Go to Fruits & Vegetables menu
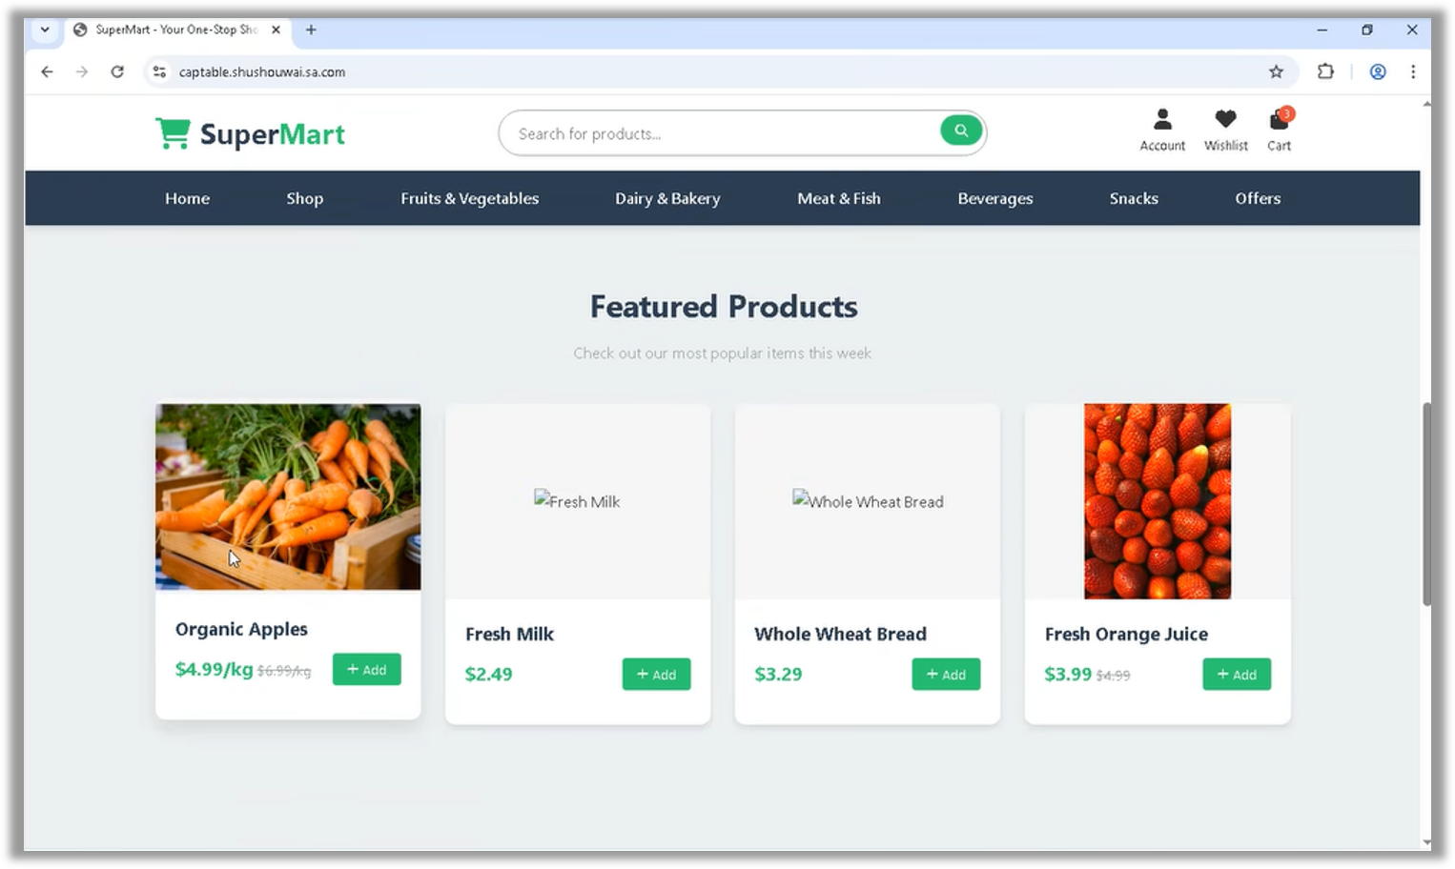This screenshot has height=869, width=1455. pyautogui.click(x=469, y=198)
